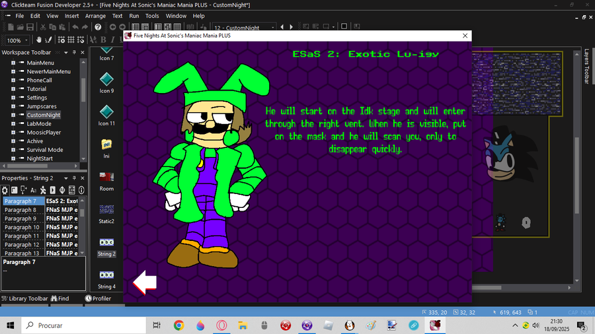The width and height of the screenshot is (595, 334).
Task: Select the Static2 object
Action: (x=106, y=214)
